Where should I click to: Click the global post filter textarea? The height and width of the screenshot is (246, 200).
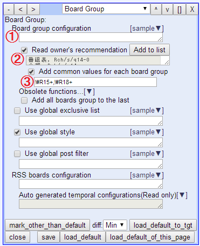click(91, 164)
